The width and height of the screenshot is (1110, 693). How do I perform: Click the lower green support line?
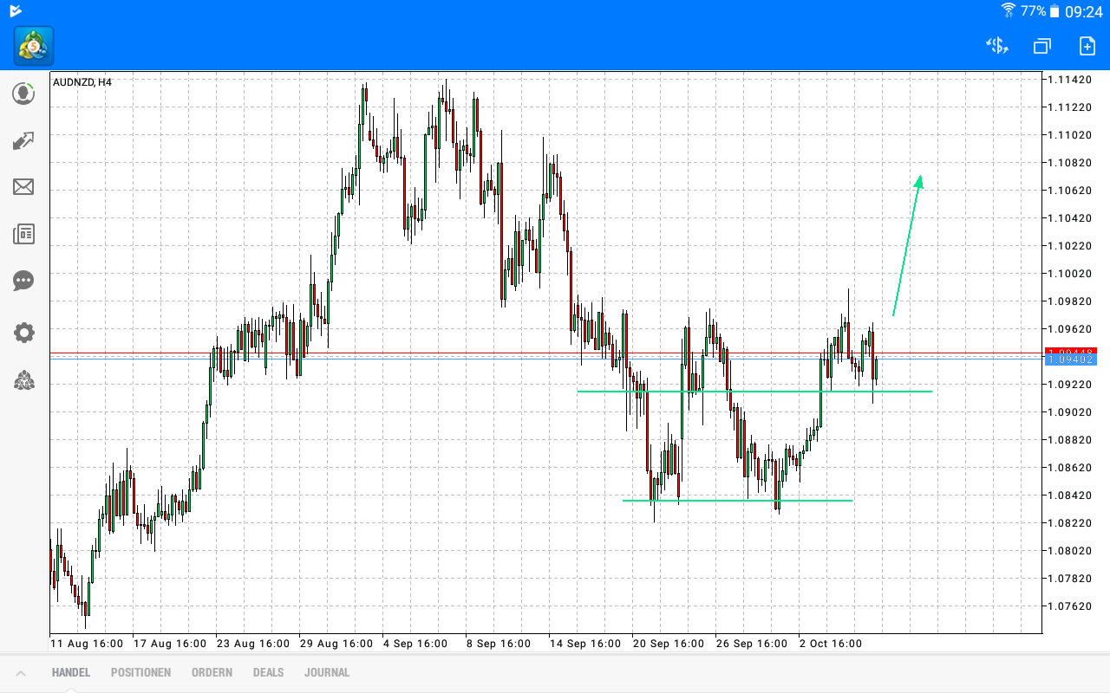(x=737, y=500)
